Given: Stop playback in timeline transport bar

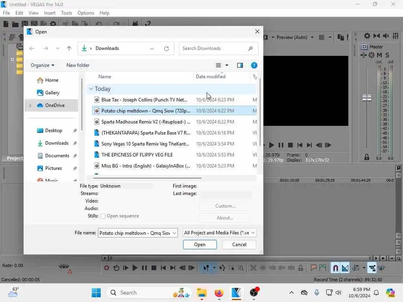Looking at the screenshot, I should point(154,268).
